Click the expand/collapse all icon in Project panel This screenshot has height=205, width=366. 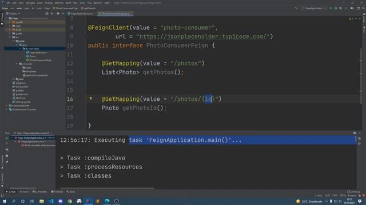52,14
